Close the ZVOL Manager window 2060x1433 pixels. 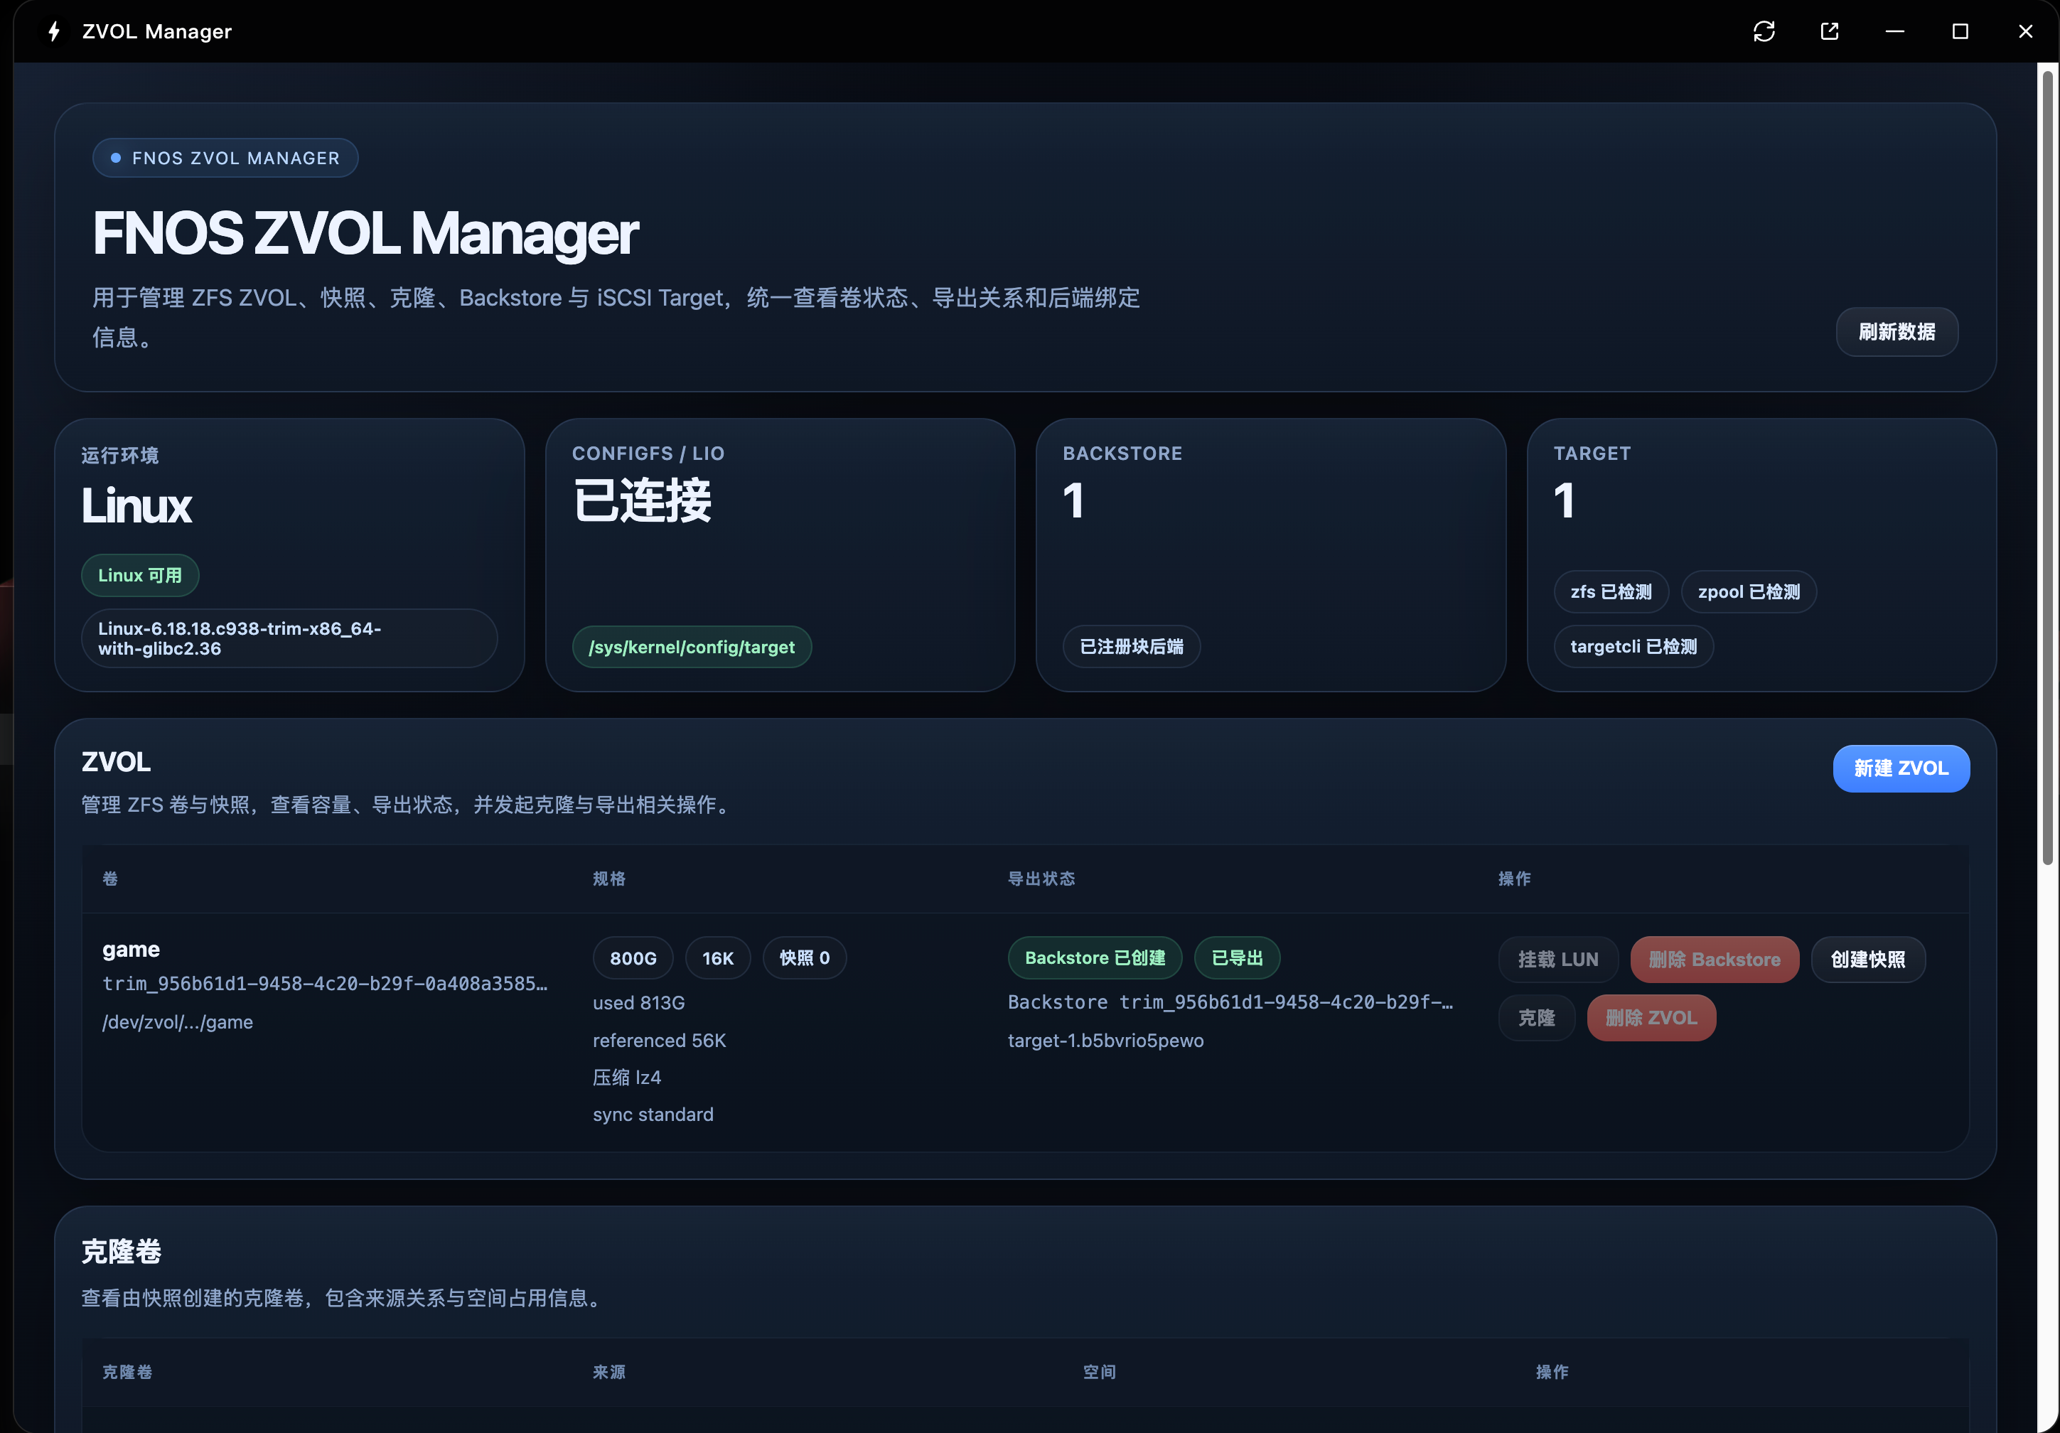pos(2025,31)
